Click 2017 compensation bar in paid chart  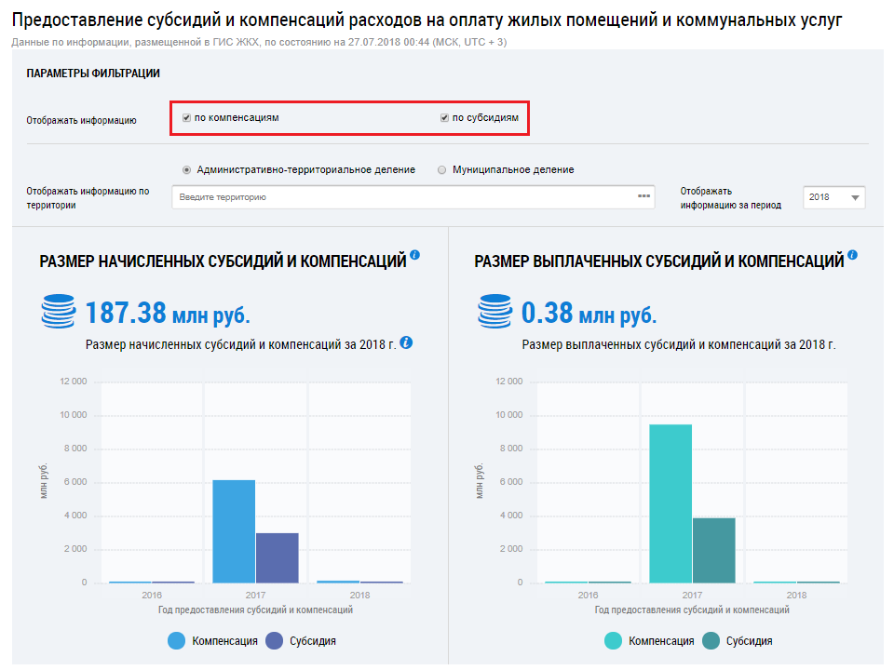[x=670, y=503]
